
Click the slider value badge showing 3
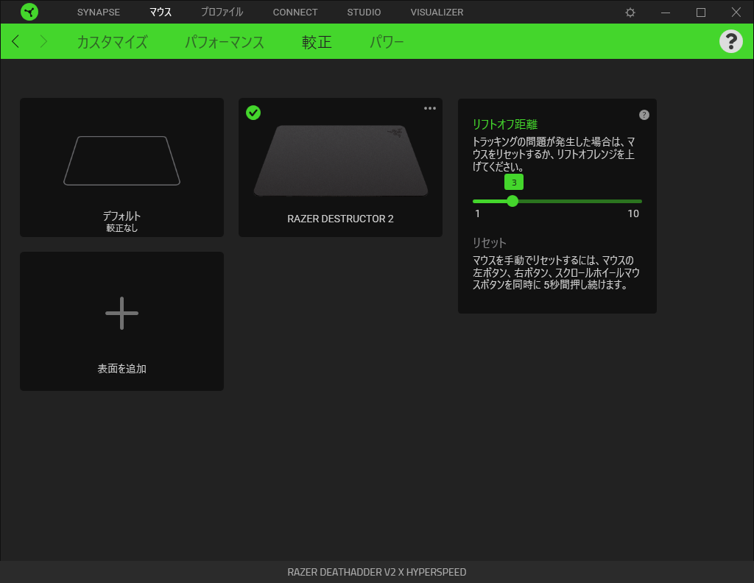(x=514, y=182)
